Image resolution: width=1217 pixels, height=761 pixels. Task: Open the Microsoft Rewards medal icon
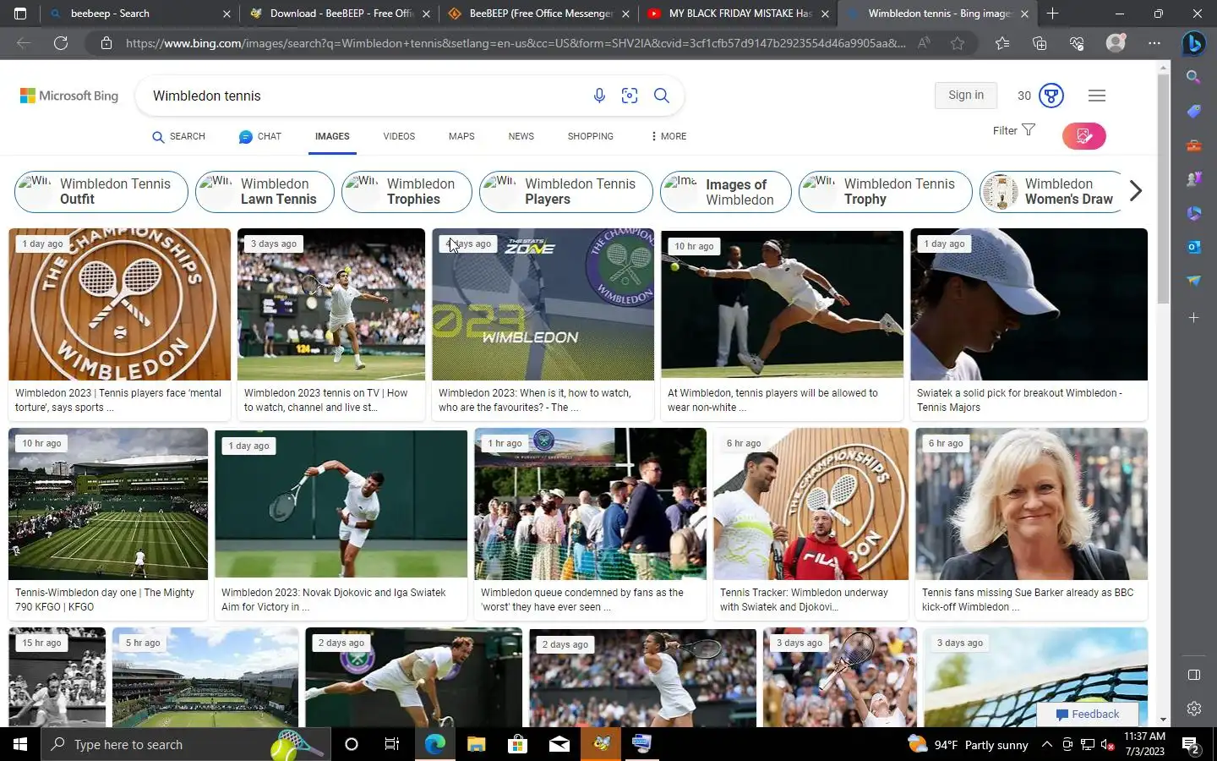(x=1051, y=96)
